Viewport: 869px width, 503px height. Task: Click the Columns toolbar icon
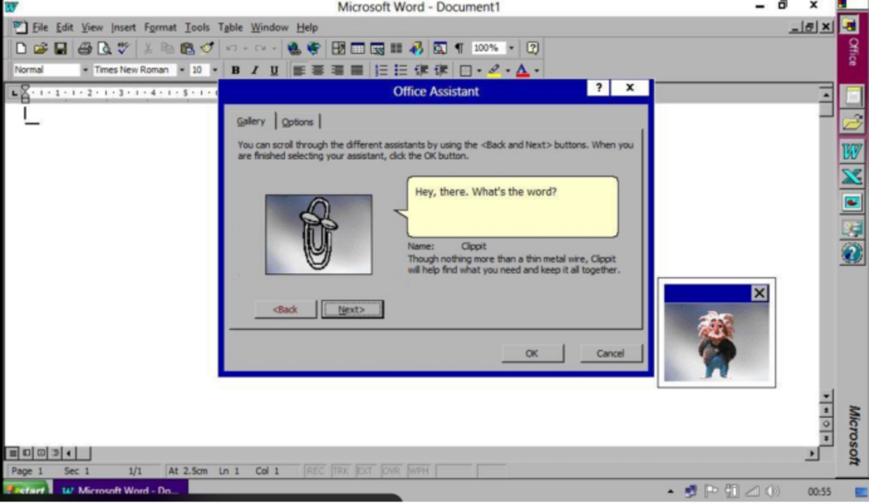tap(396, 48)
